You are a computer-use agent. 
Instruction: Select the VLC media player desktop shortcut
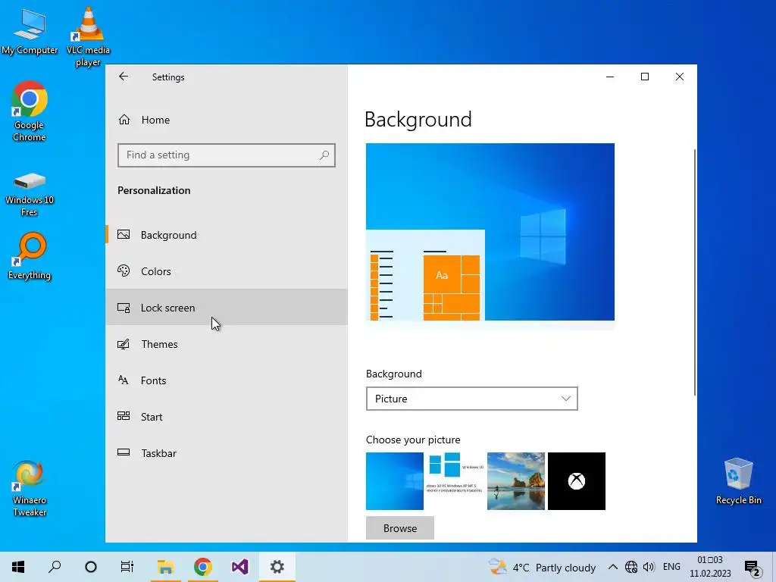tap(88, 36)
